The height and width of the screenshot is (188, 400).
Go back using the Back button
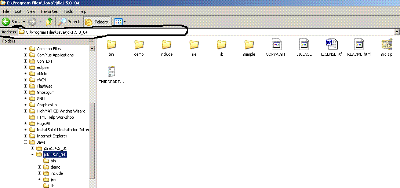11,22
